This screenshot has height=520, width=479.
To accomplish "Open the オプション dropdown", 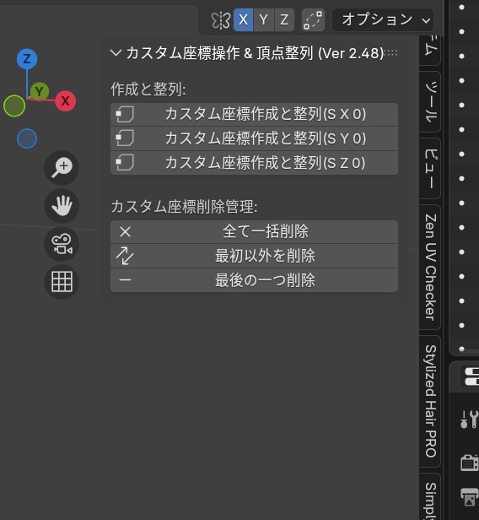I will tap(383, 20).
